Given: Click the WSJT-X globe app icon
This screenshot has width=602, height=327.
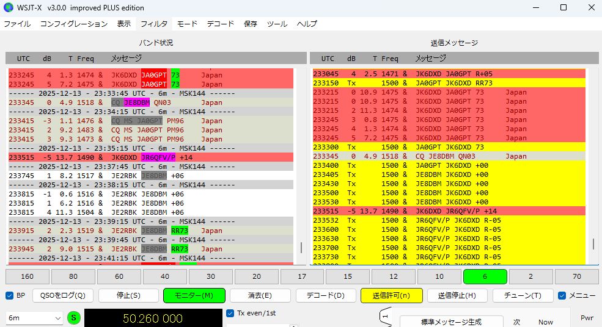Looking at the screenshot, I should [8, 7].
